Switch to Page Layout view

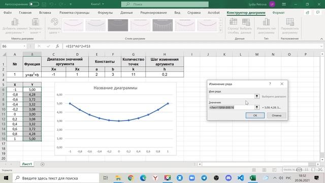tap(264, 170)
